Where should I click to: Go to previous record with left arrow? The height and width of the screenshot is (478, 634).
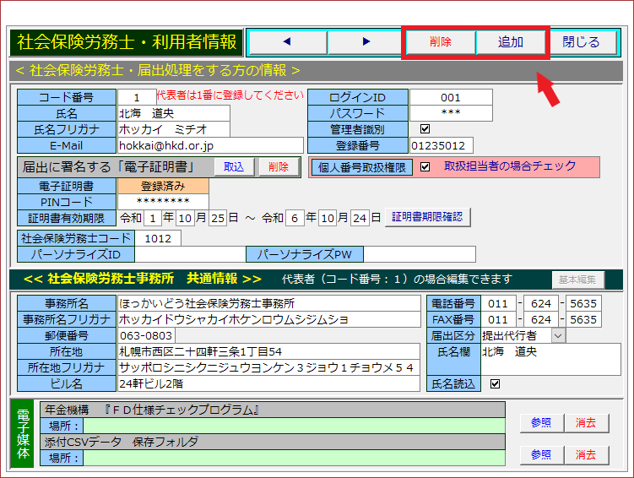click(286, 41)
